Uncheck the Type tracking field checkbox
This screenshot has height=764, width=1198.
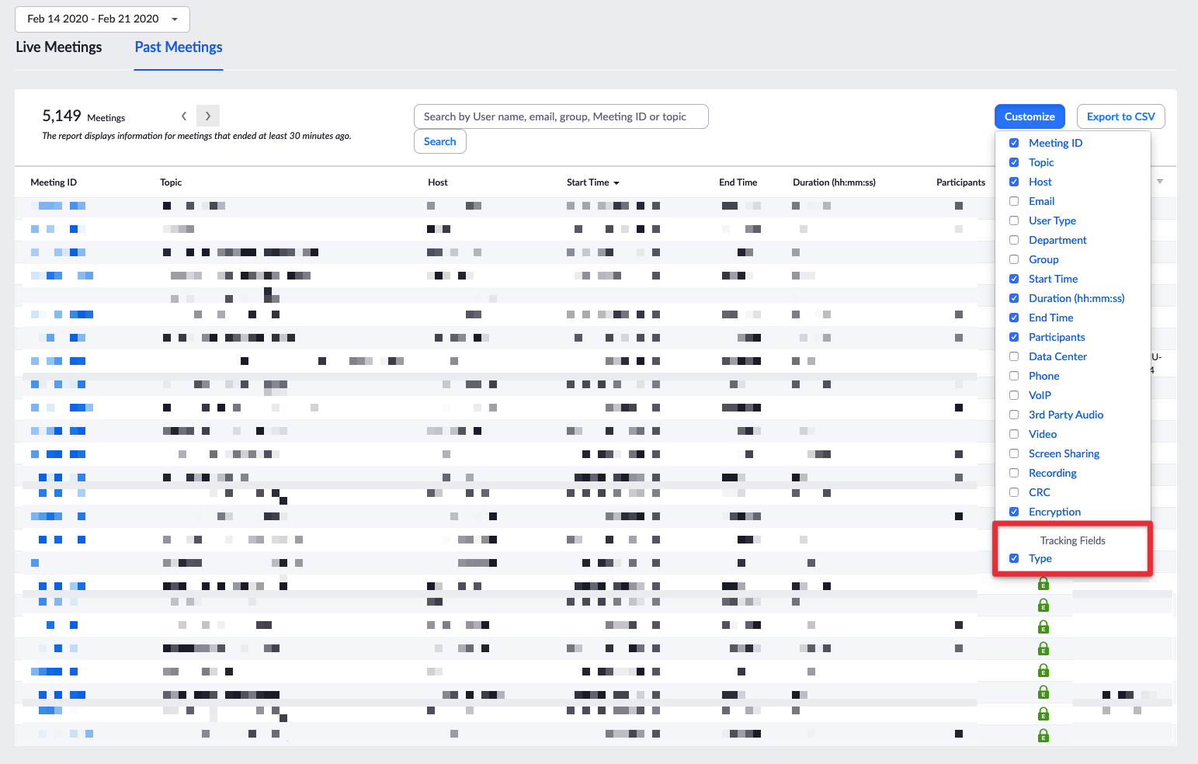point(1014,558)
